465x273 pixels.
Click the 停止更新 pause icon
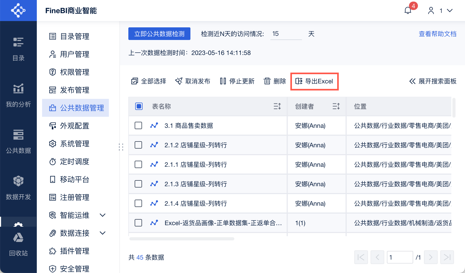tap(223, 81)
